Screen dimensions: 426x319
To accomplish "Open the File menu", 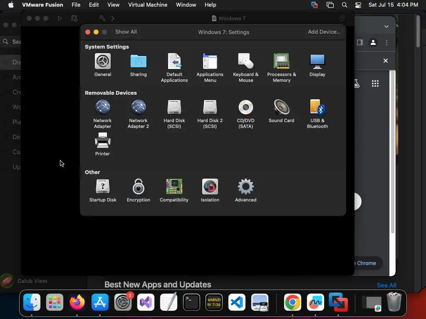I will point(76,5).
